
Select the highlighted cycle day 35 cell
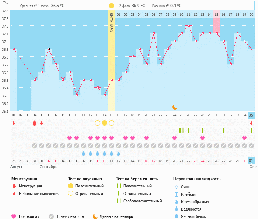(x=251, y=115)
